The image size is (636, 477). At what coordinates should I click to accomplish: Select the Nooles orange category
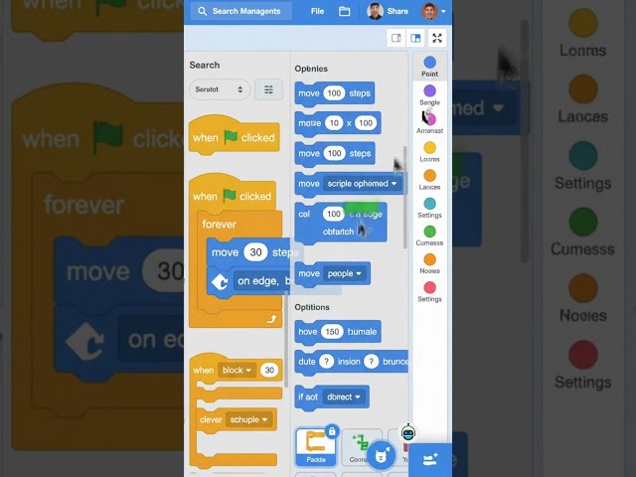click(x=429, y=259)
